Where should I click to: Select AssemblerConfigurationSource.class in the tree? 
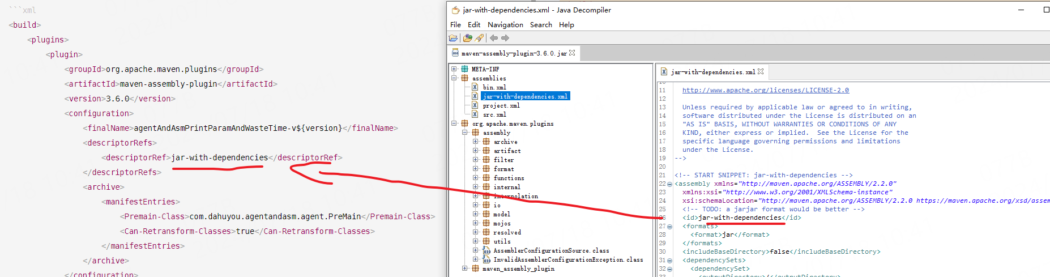(x=551, y=250)
